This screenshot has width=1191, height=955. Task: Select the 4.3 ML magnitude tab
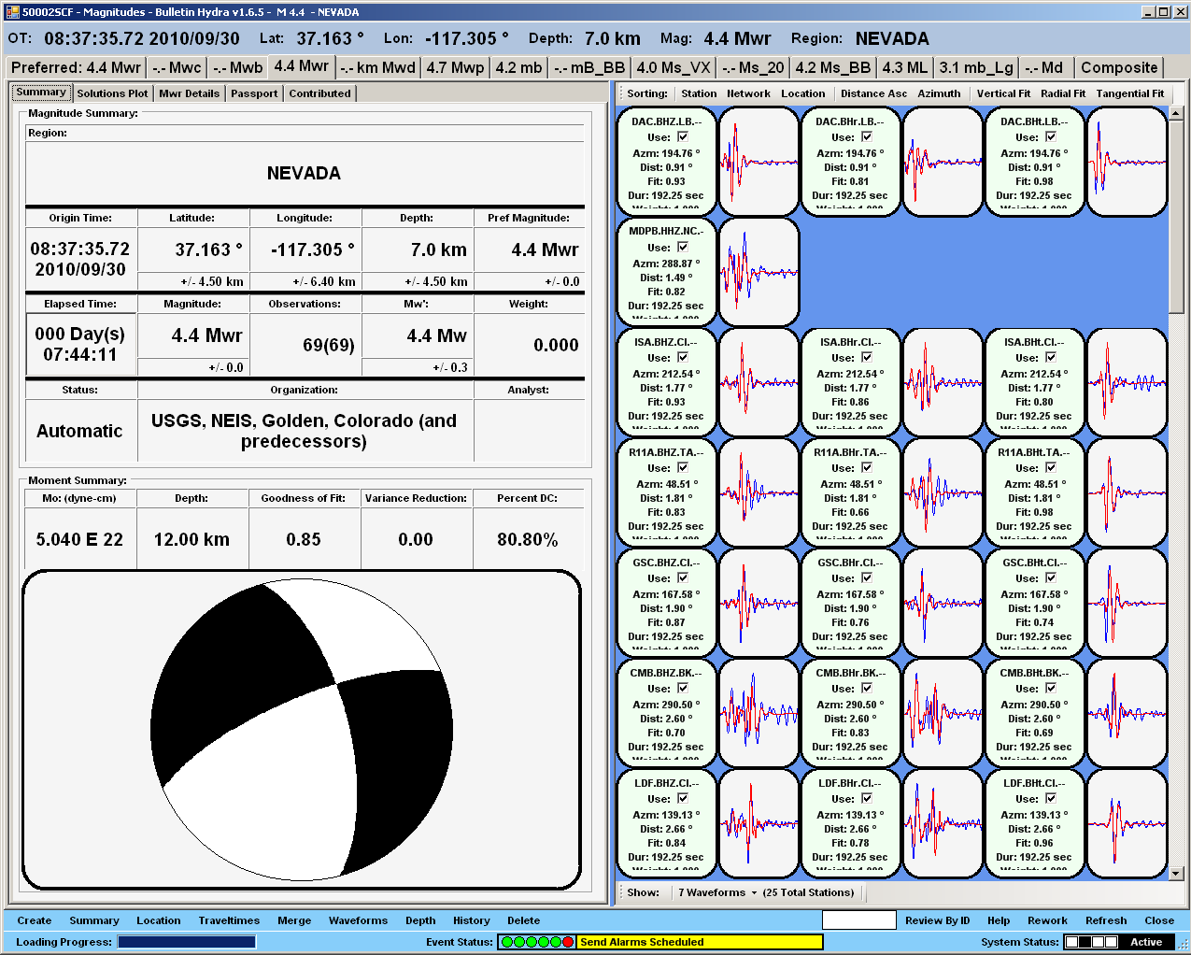click(x=905, y=67)
